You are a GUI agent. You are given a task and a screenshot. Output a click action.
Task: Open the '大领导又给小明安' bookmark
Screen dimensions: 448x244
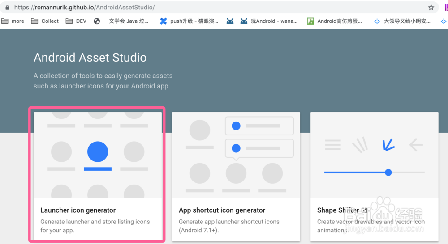point(402,21)
